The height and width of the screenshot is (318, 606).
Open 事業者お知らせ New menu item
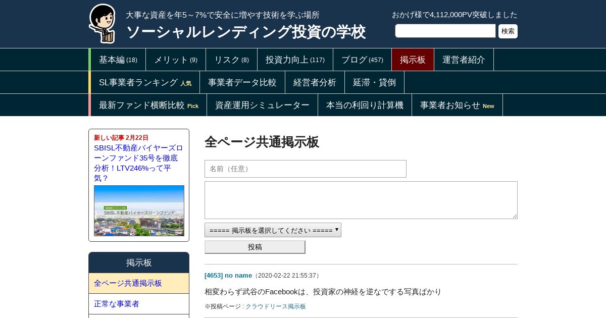[x=457, y=105]
